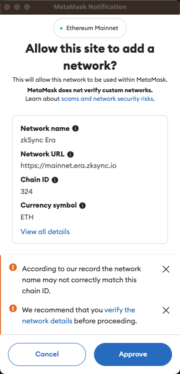
Task: Click the Chain ID info icon
Action: point(55,180)
